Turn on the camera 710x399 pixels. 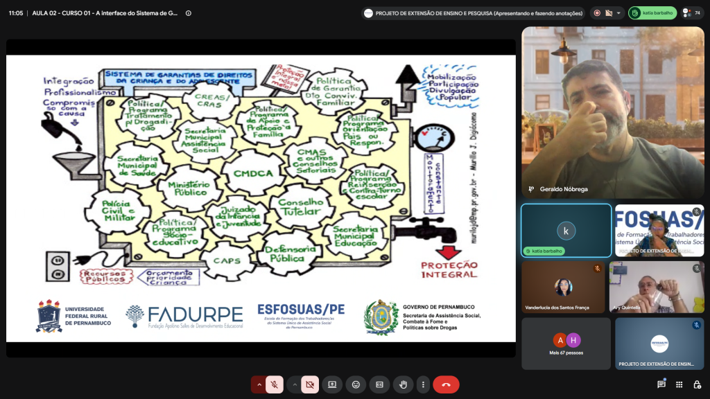tap(310, 384)
